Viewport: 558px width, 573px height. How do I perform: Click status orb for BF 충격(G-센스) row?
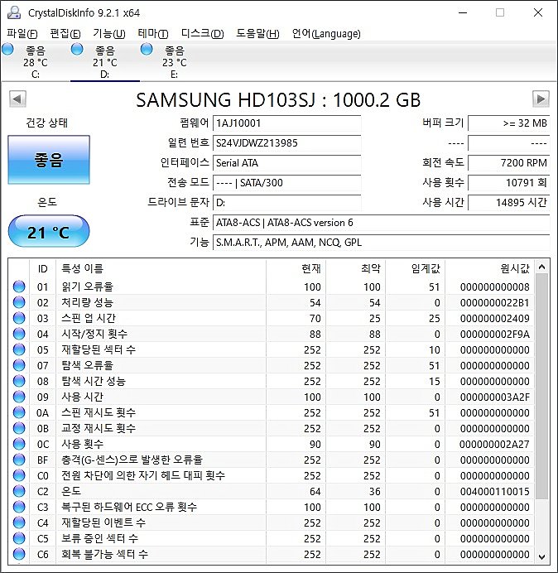pyautogui.click(x=19, y=460)
